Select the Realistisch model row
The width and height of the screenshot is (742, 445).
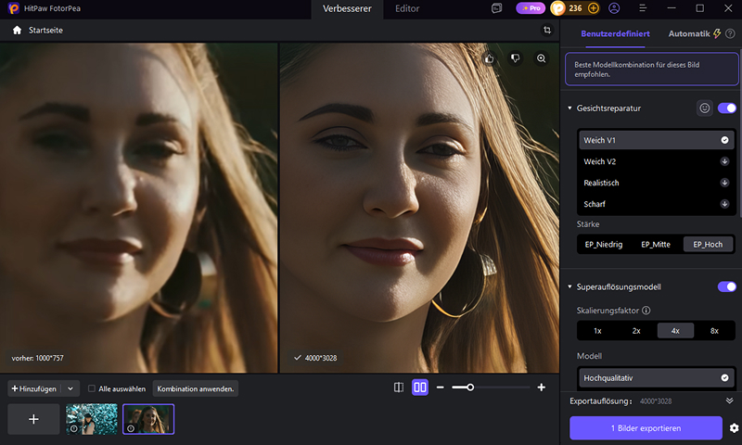point(657,183)
